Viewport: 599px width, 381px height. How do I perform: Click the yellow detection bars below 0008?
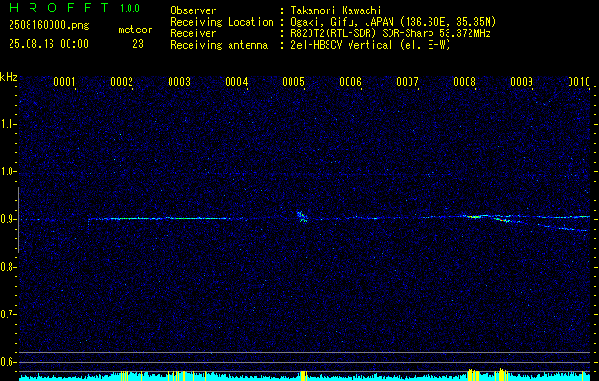pos(473,374)
